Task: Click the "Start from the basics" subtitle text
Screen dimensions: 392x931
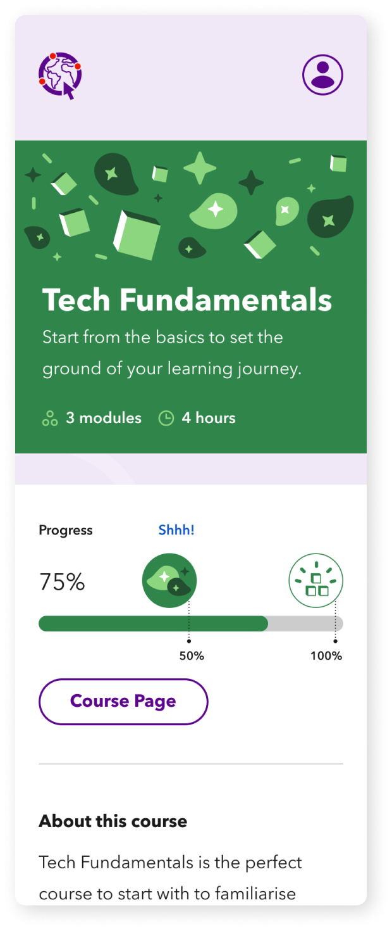Action: [162, 337]
